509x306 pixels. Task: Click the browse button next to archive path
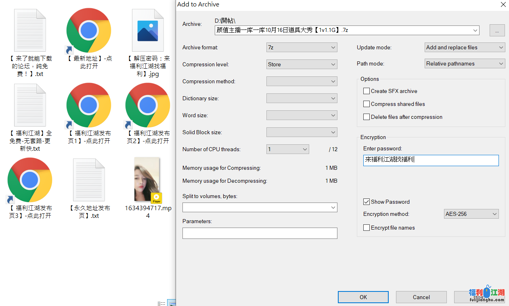click(x=497, y=30)
